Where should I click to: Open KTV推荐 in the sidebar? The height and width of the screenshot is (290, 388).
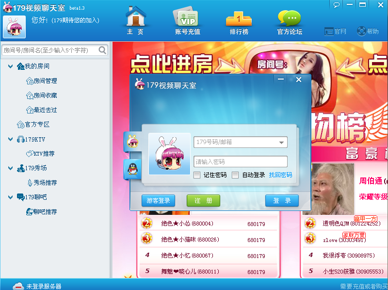(x=40, y=154)
